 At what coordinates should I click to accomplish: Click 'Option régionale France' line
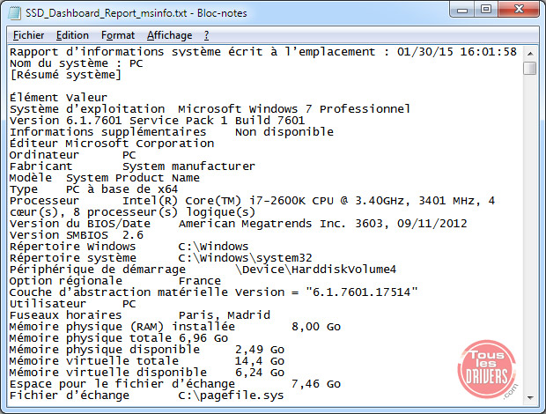pos(114,281)
